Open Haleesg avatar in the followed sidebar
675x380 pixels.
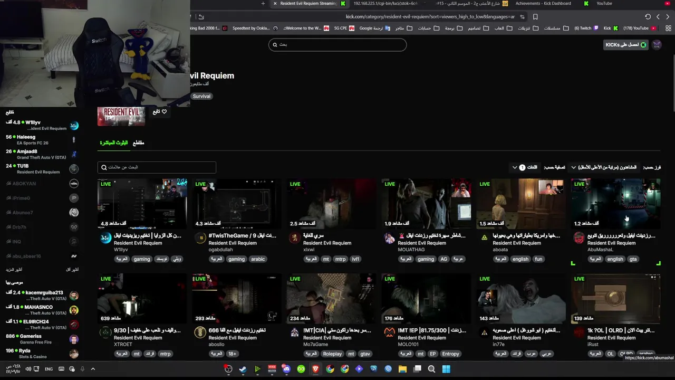[74, 140]
